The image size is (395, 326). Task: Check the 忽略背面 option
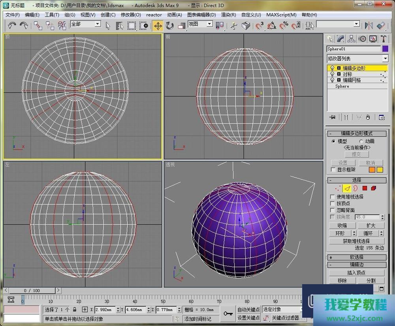[333, 210]
